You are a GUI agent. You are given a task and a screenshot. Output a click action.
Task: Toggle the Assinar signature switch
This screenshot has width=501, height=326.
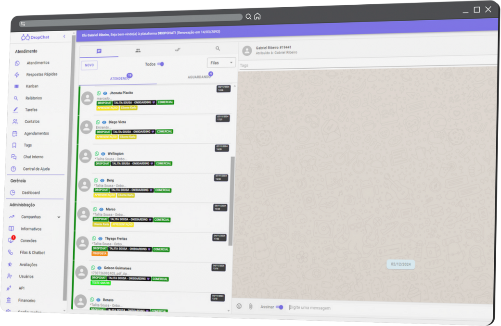[279, 307]
